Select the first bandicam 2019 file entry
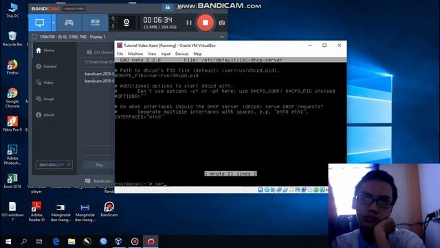This screenshot has width=440, height=248. [99, 74]
